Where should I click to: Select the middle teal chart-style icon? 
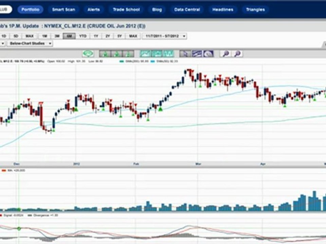point(157,54)
